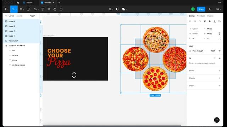
Task: Add export setting with plus button
Action: coord(220,85)
